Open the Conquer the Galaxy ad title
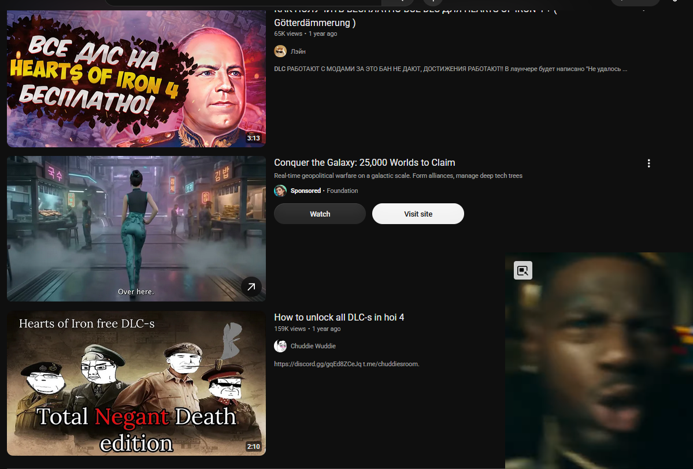 click(364, 162)
